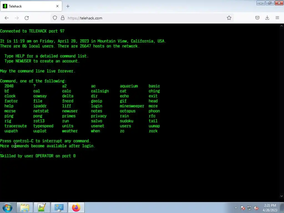The width and height of the screenshot is (284, 213).
Task: Click the 'netstat' command text
Action: pyautogui.click(x=41, y=111)
